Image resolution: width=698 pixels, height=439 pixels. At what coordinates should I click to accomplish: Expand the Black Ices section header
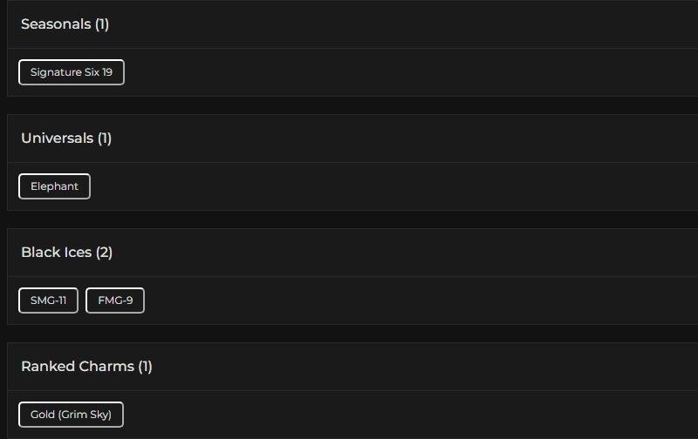coord(56,253)
